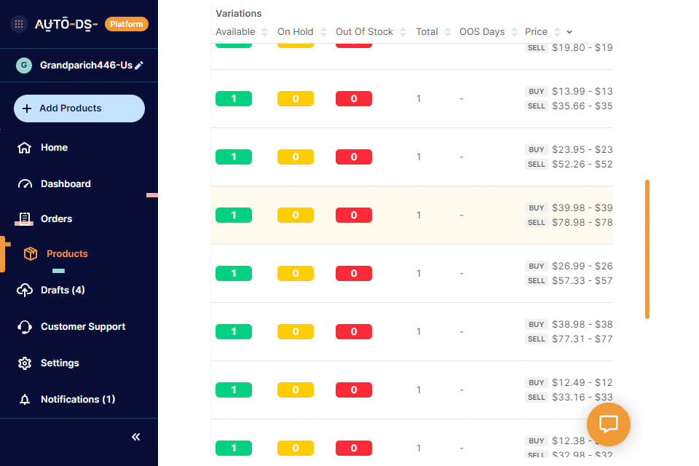
Task: Click the Notifications bell icon
Action: [x=25, y=400]
